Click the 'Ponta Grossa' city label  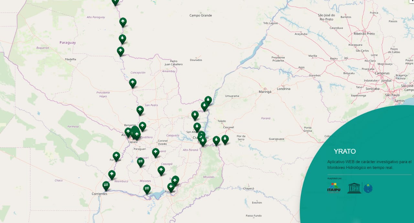tap(308, 129)
